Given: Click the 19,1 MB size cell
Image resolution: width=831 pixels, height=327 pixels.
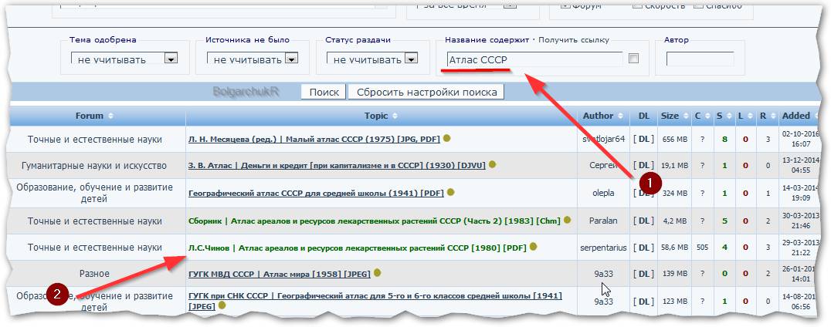Looking at the screenshot, I should pos(675,166).
